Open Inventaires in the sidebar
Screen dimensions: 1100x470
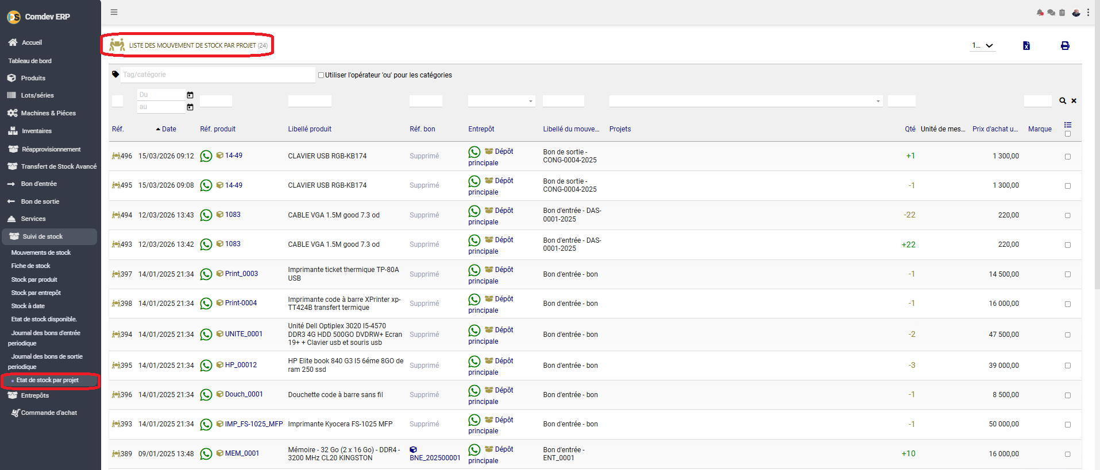coord(36,131)
